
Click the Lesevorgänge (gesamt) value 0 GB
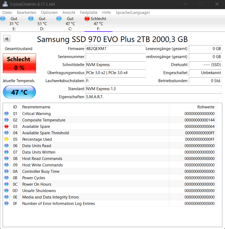click(x=205, y=49)
